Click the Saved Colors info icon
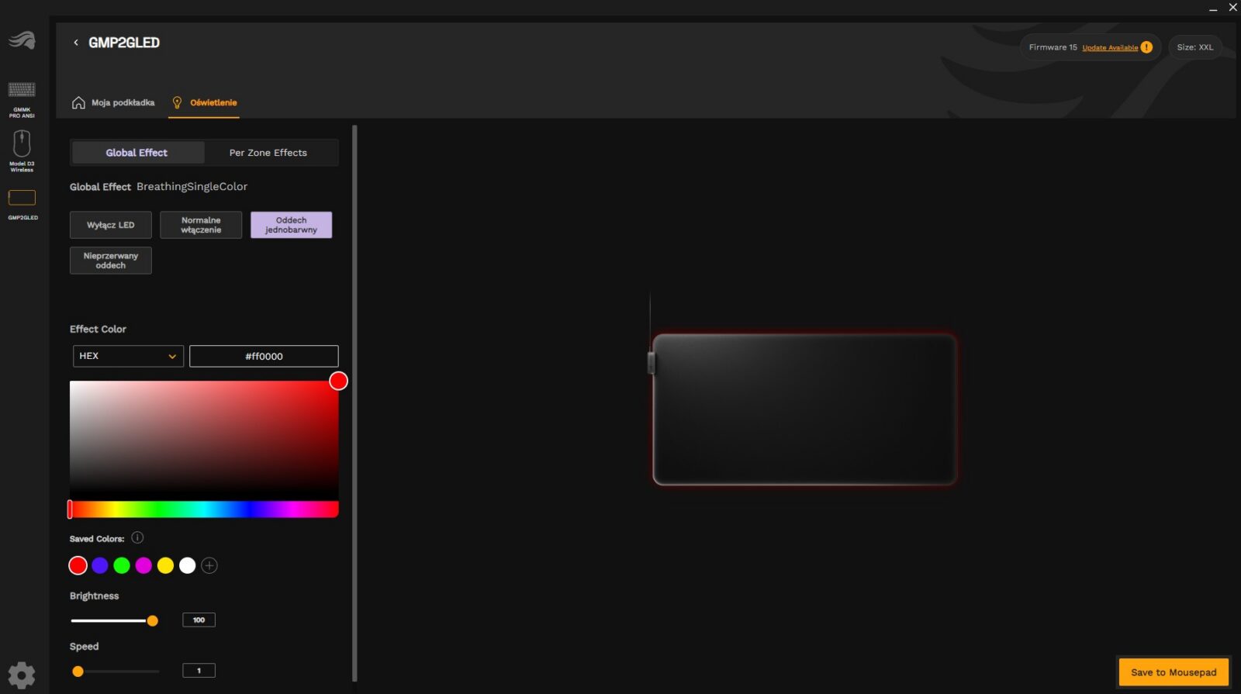 coord(137,537)
